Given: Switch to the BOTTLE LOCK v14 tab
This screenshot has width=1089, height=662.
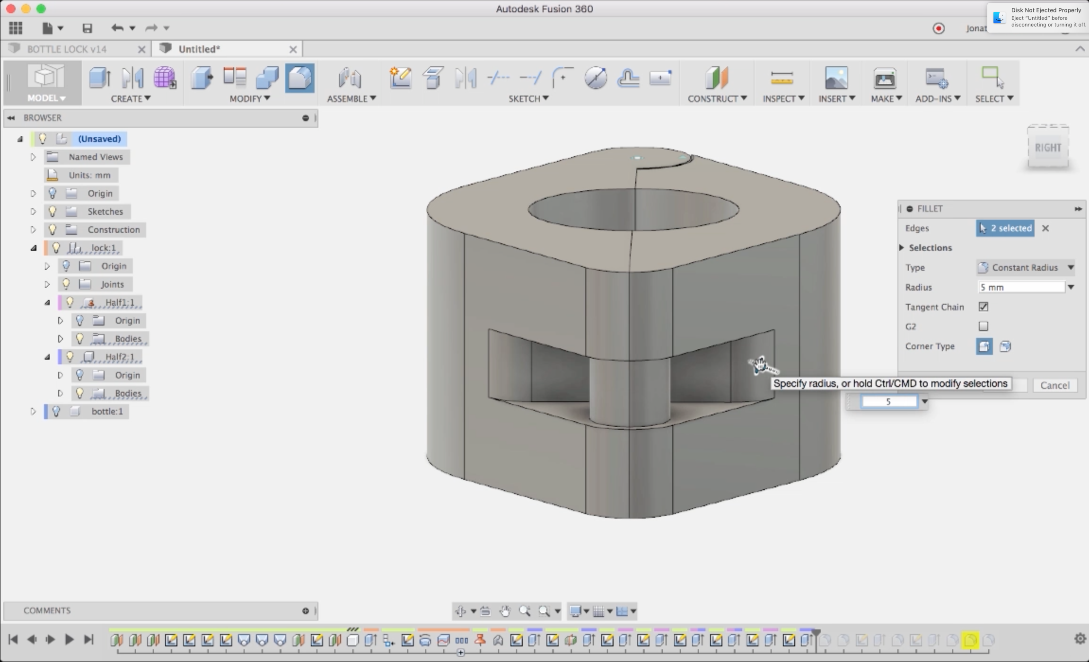Looking at the screenshot, I should pyautogui.click(x=67, y=49).
